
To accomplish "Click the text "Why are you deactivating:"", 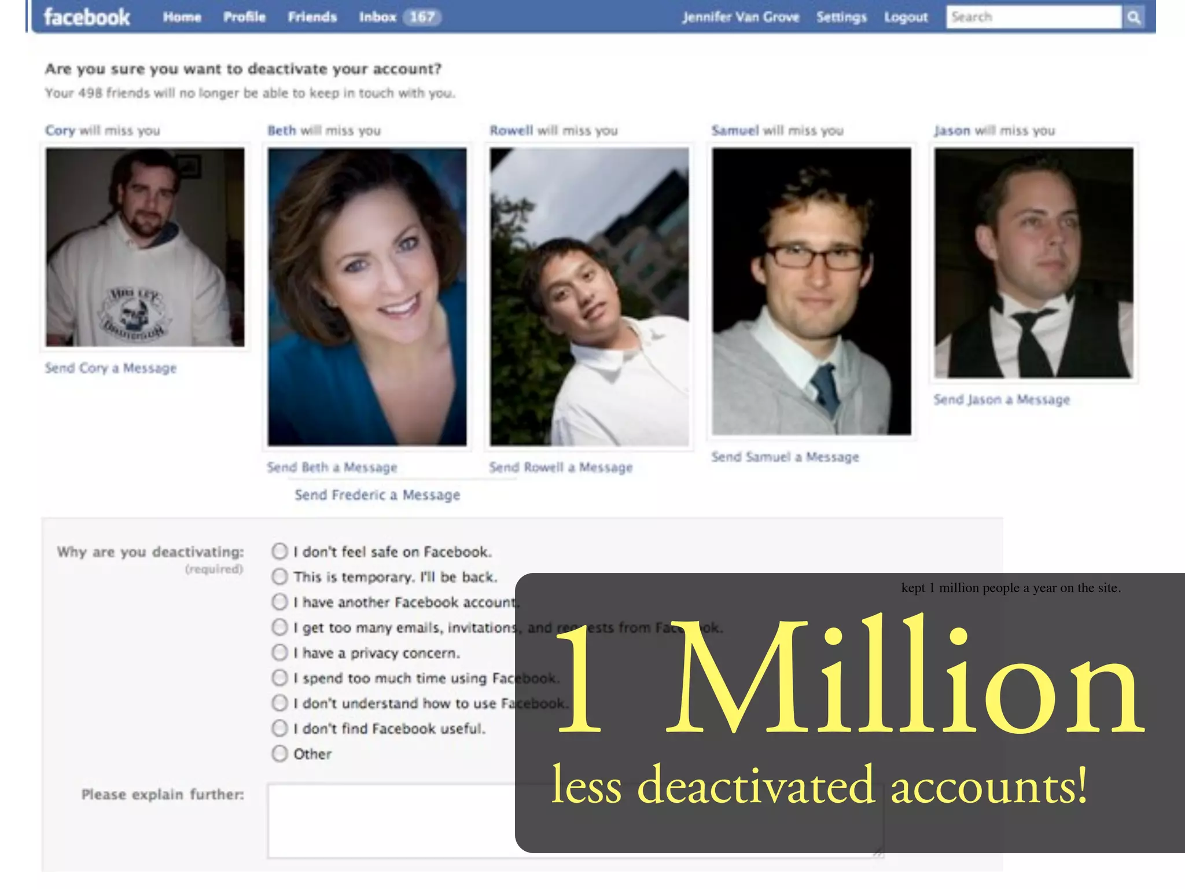I will tap(150, 552).
